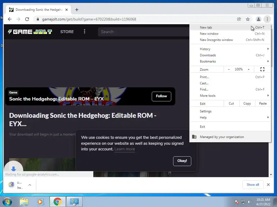Open Windows Media Player from taskbar
The image size is (277, 207).
click(x=40, y=202)
